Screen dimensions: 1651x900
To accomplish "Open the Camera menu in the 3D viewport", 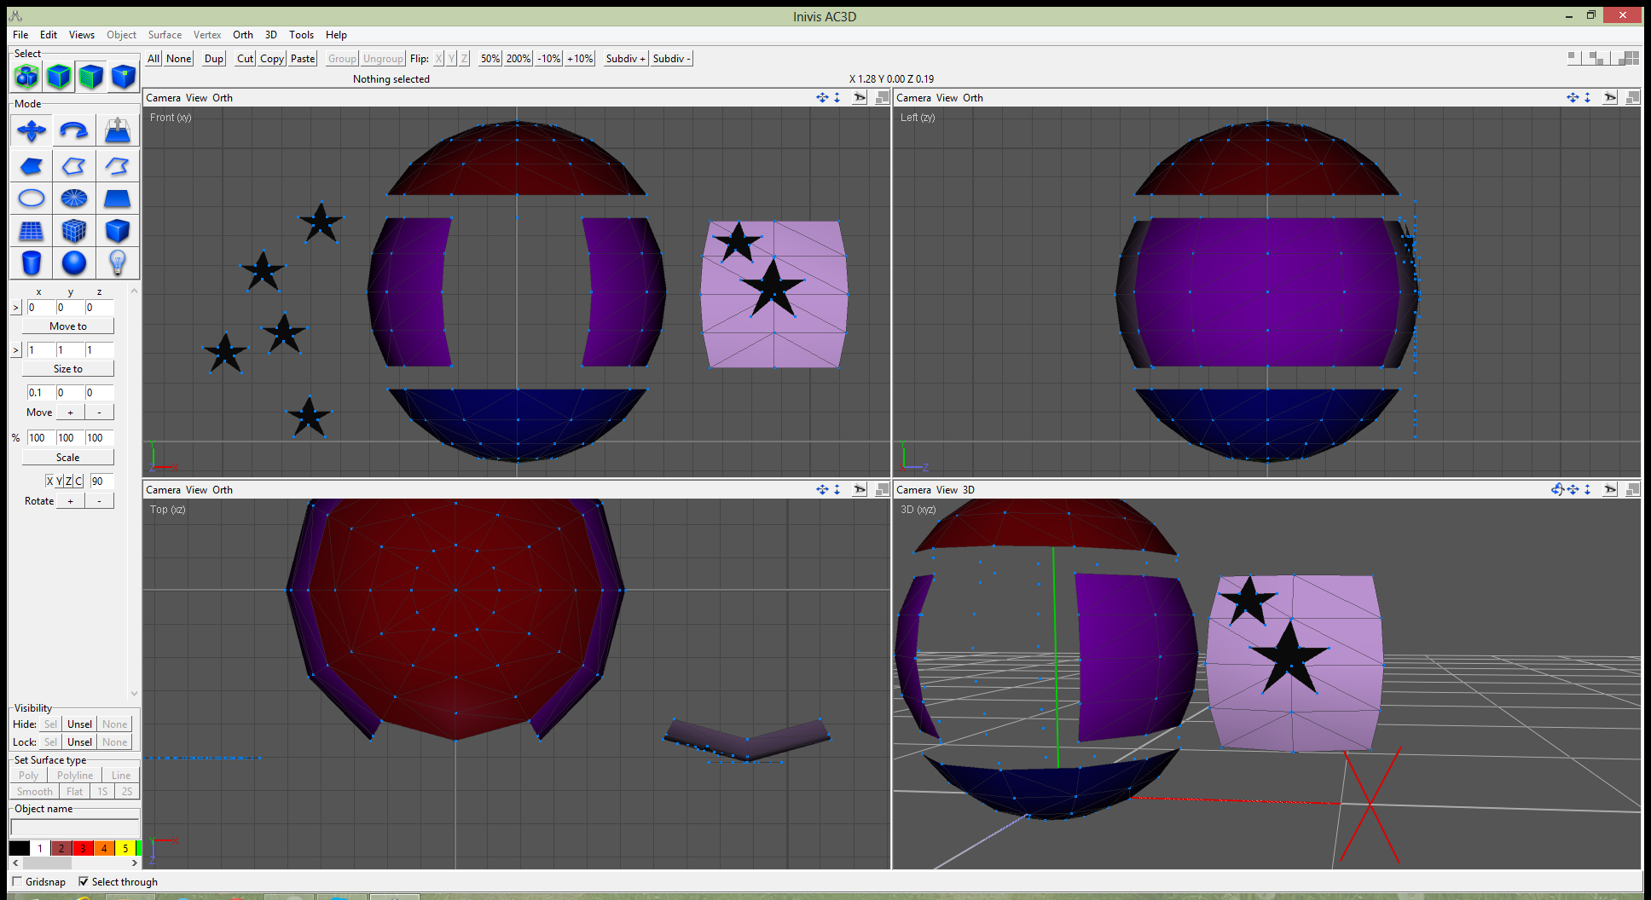I will coord(912,490).
